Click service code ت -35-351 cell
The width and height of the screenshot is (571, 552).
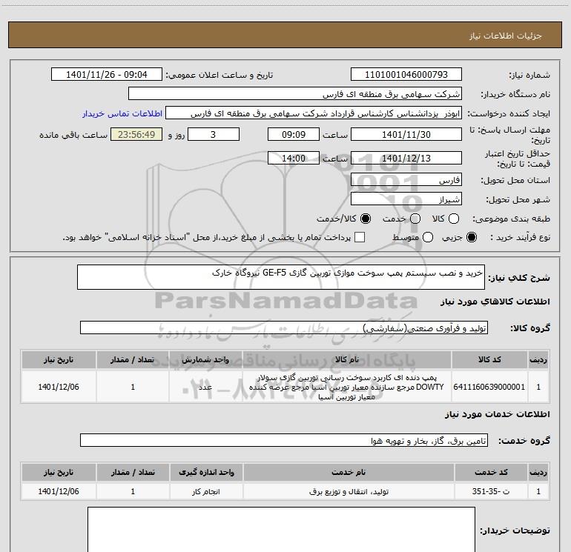[x=490, y=491]
